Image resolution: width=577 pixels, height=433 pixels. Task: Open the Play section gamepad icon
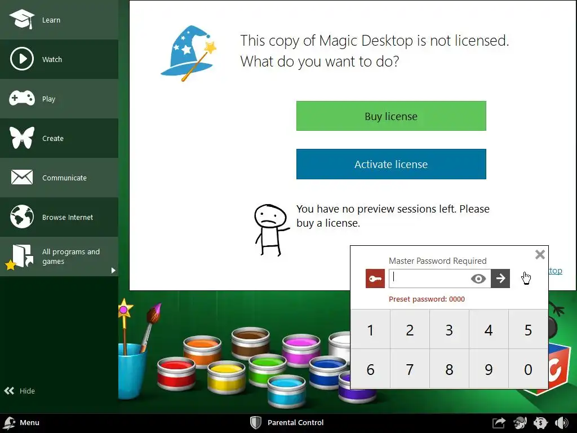tap(22, 98)
